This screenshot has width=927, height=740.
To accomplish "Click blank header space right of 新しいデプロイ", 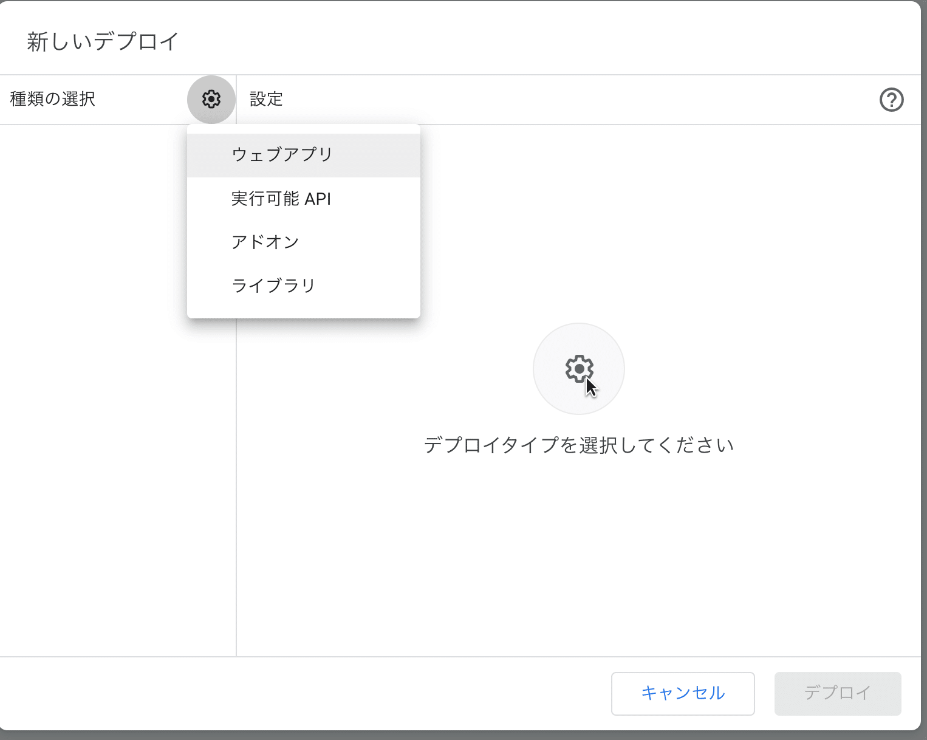I will click(547, 42).
